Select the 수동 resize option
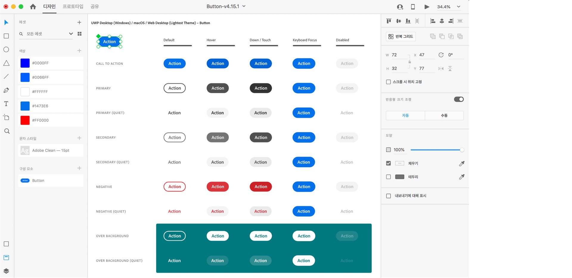This screenshot has width=572, height=278. pyautogui.click(x=444, y=116)
